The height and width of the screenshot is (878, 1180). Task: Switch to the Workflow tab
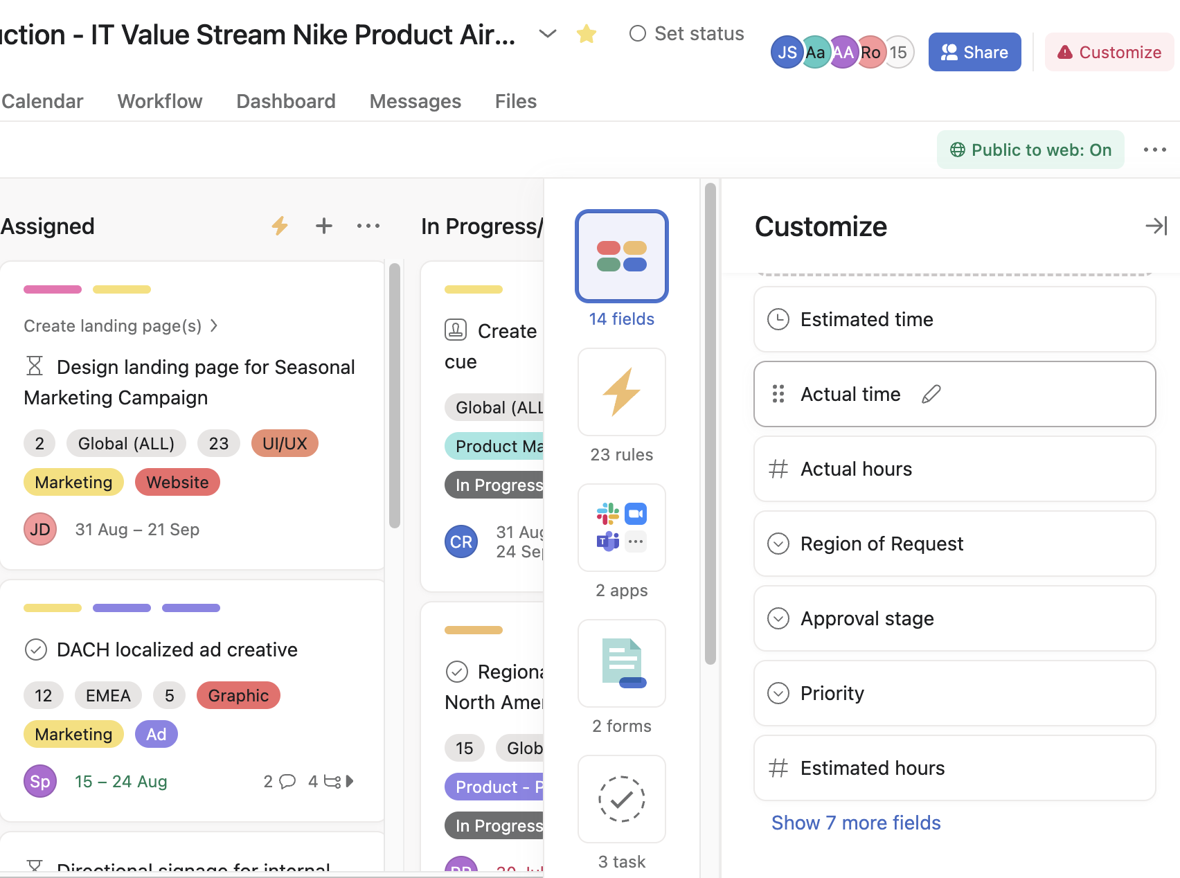(160, 101)
